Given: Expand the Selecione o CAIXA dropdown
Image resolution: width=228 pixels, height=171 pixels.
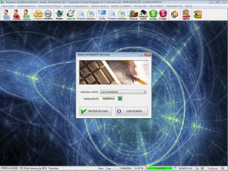Looking at the screenshot, I should [x=145, y=92].
